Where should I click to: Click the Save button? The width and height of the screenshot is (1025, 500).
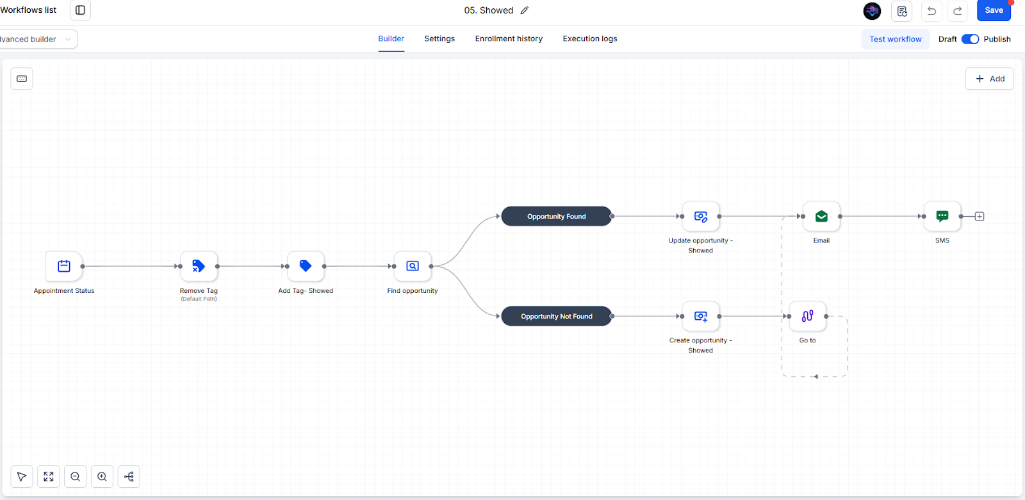point(994,10)
